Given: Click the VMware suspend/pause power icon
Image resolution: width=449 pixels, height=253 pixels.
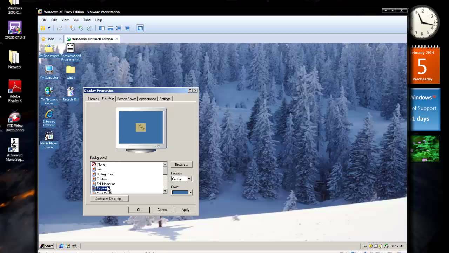Looking at the screenshot, I should tap(43, 28).
